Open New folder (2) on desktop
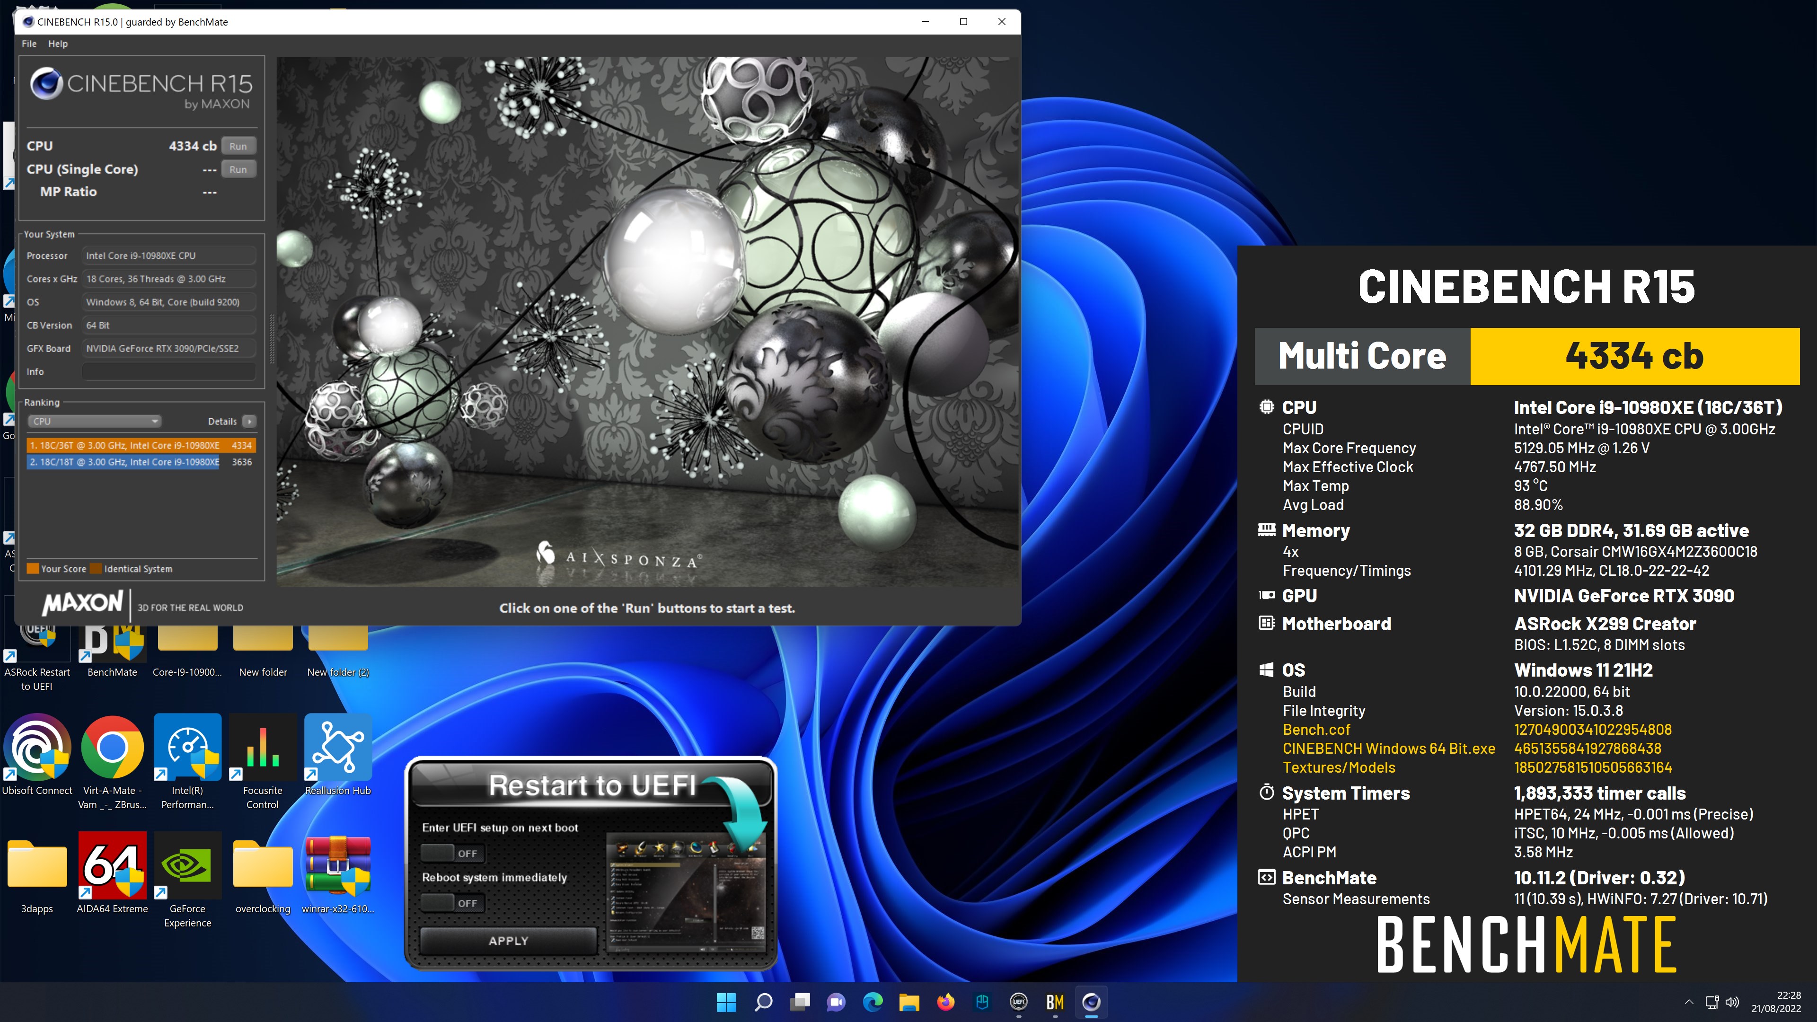Viewport: 1817px width, 1022px height. tap(338, 652)
